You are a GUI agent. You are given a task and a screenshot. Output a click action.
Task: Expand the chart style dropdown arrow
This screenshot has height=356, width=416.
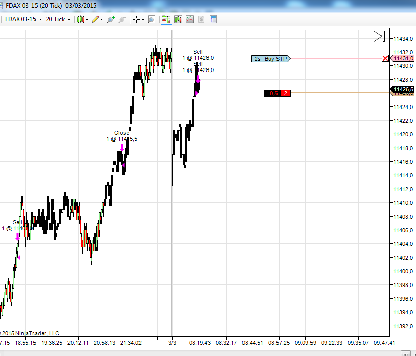[87, 20]
